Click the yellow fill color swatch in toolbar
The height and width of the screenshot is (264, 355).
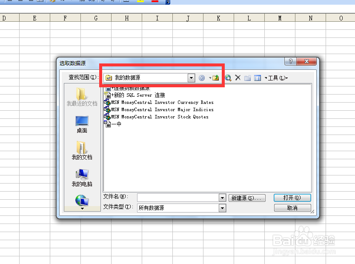140,1
